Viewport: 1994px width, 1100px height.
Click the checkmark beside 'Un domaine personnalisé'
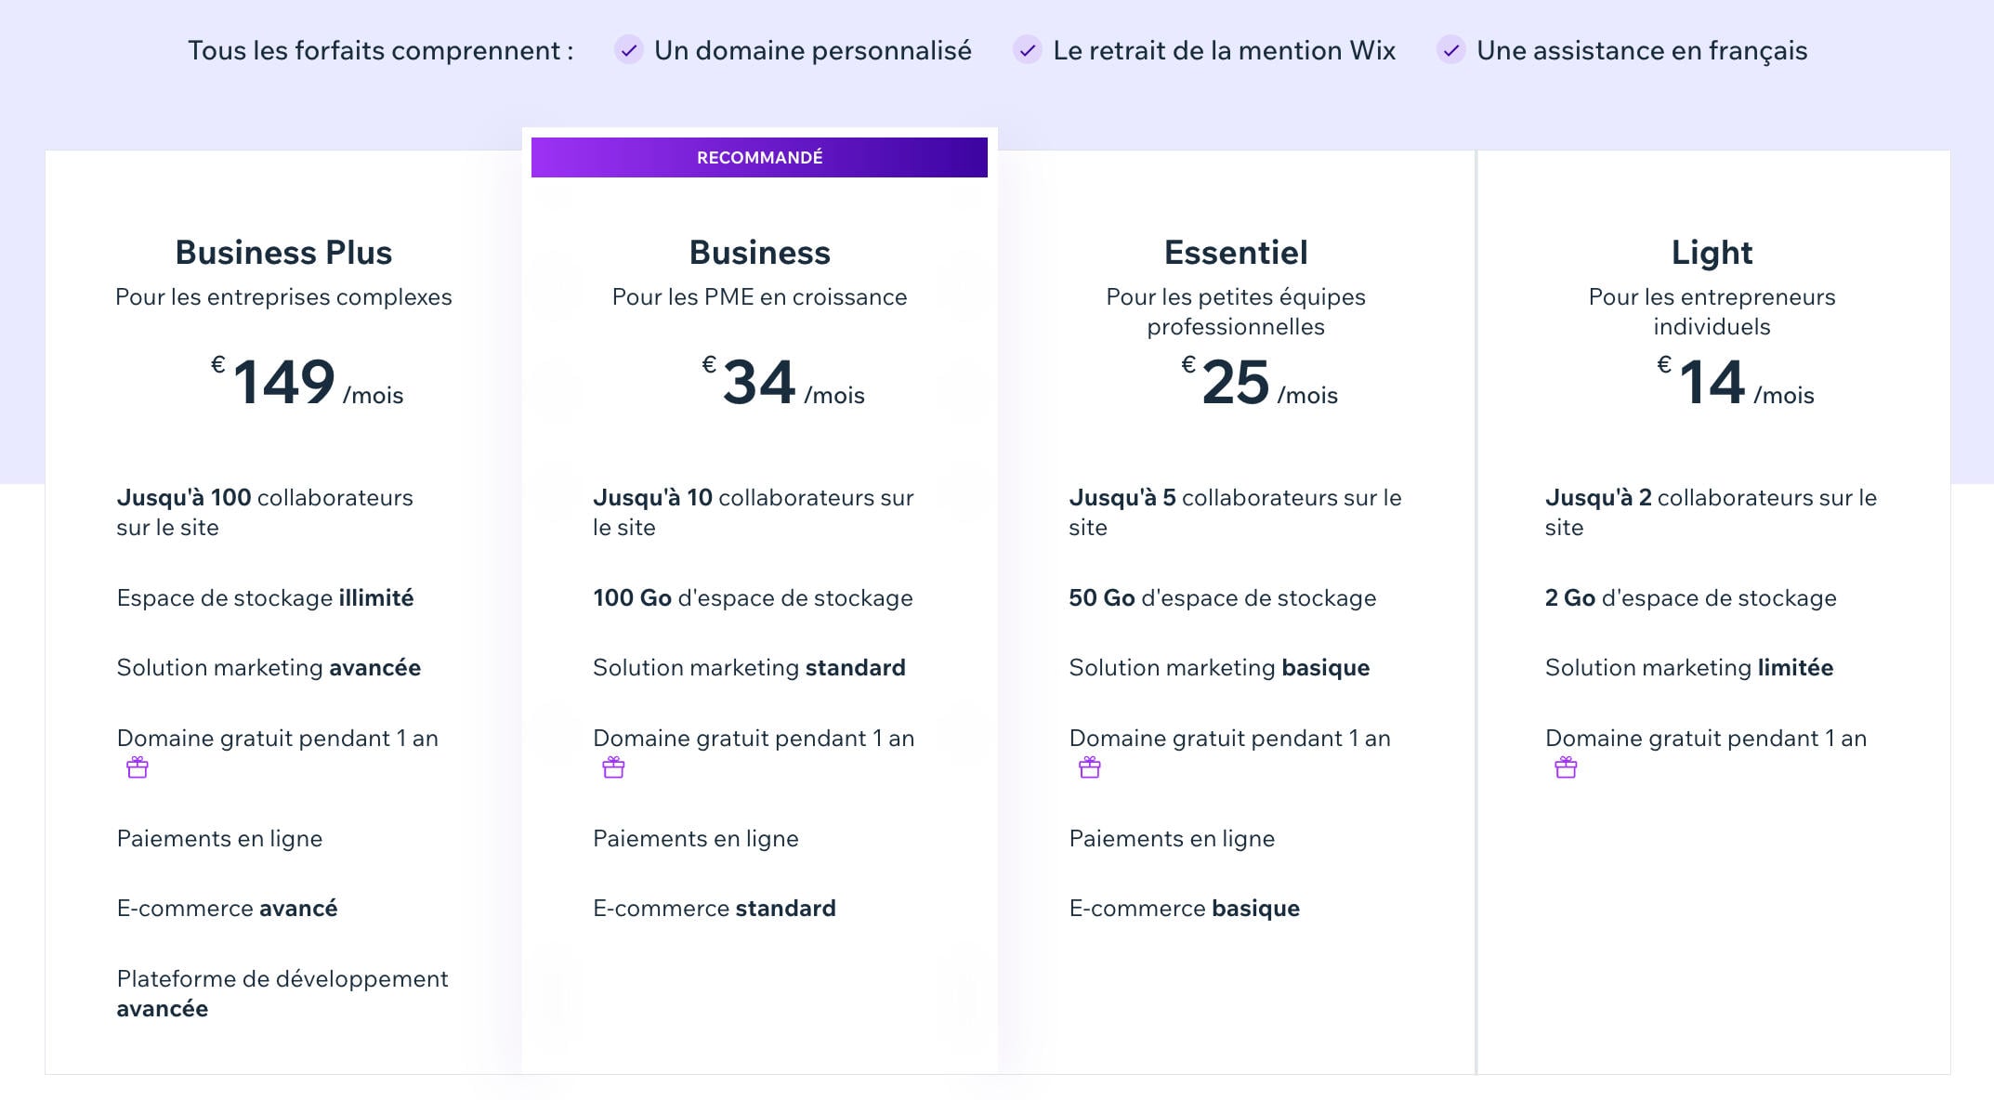(x=629, y=51)
